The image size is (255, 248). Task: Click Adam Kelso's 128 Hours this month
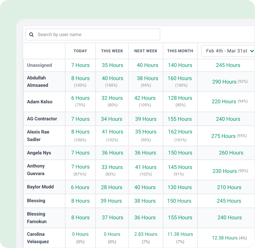[180, 98]
